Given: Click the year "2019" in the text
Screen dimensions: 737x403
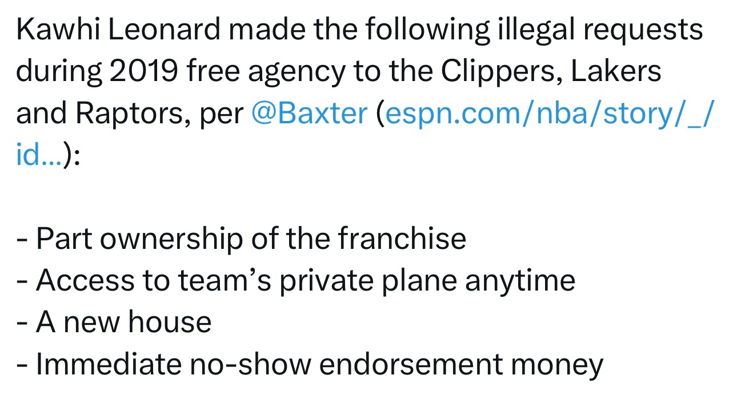Looking at the screenshot, I should coord(140,72).
